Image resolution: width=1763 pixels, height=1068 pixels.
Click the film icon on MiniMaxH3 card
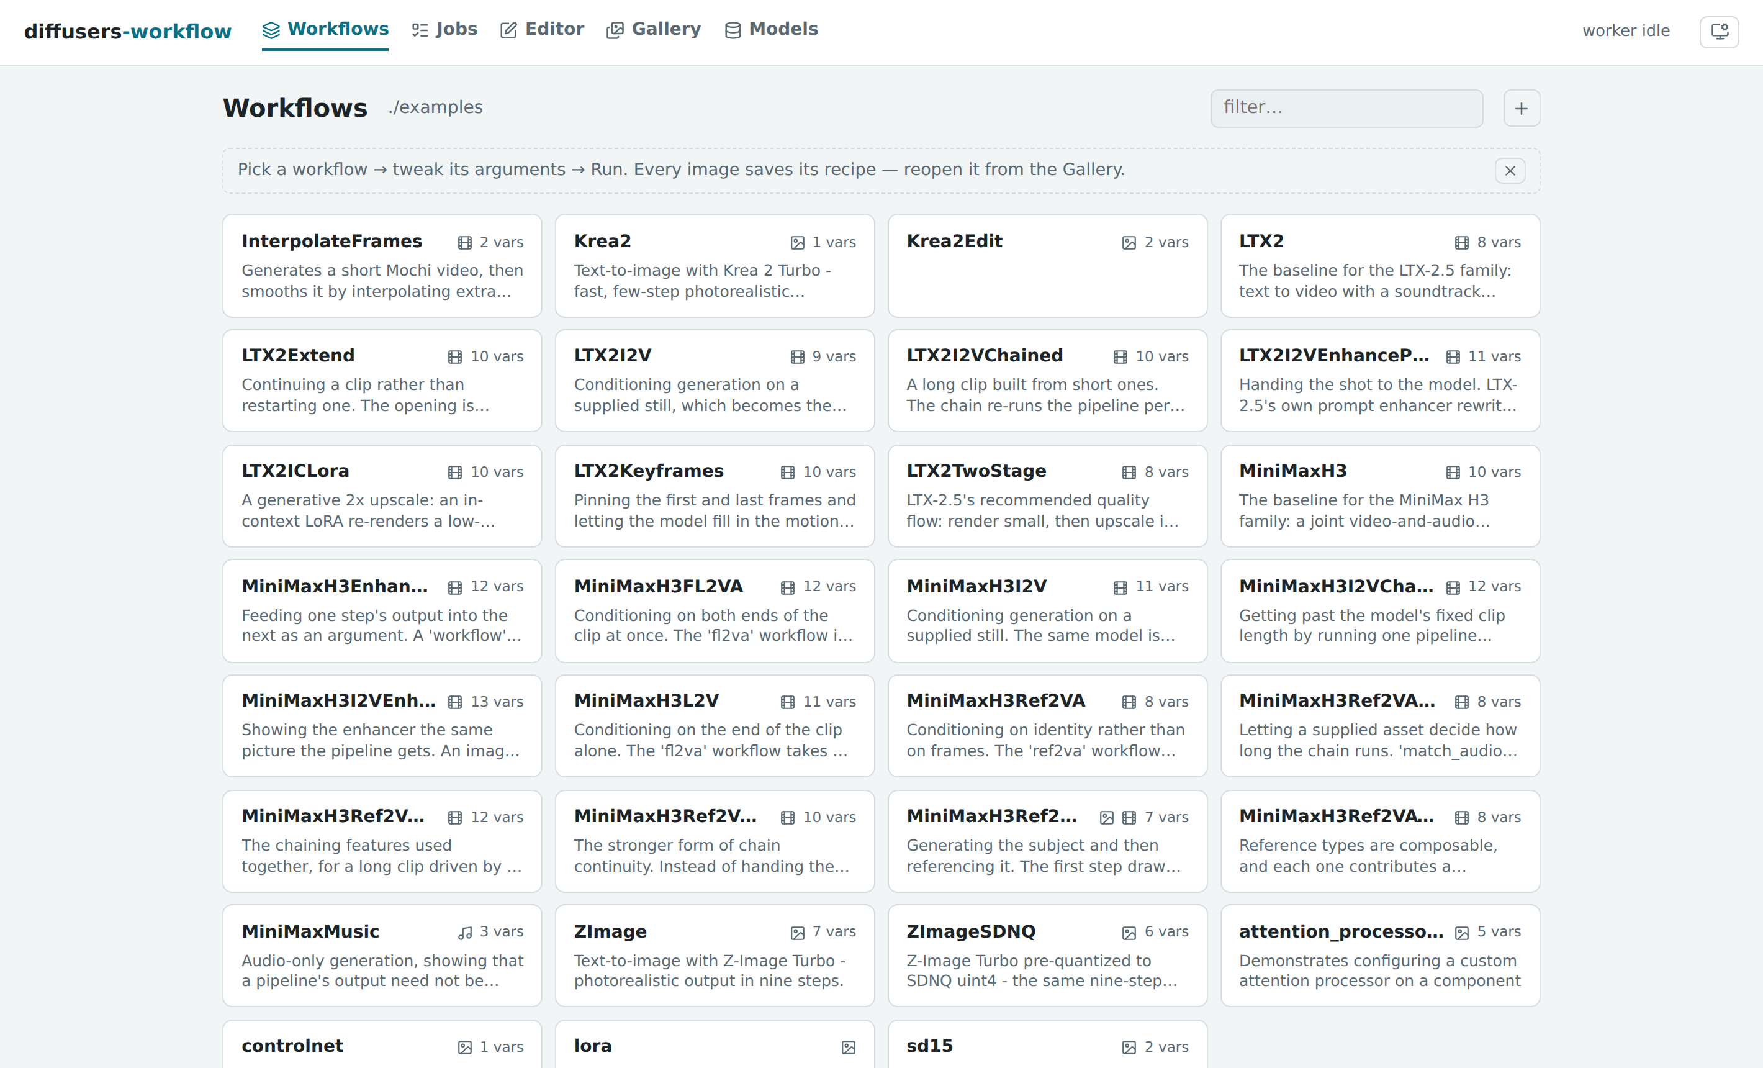pyautogui.click(x=1453, y=473)
